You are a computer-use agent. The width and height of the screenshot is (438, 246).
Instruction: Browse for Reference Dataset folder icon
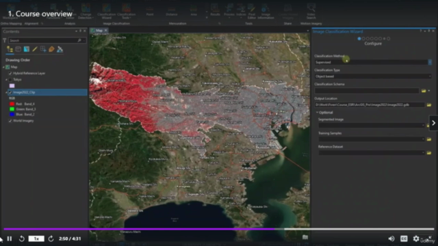click(429, 153)
